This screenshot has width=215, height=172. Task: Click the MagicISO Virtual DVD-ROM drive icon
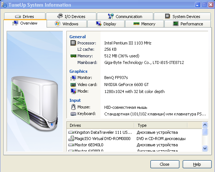pos(71,138)
